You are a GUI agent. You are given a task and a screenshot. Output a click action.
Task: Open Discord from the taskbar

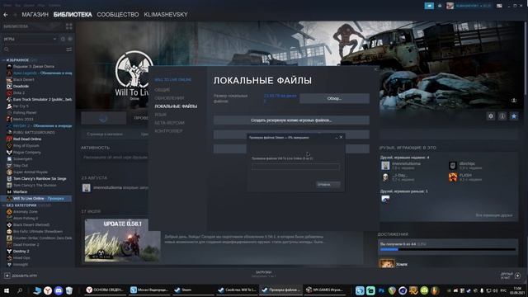coord(59,290)
